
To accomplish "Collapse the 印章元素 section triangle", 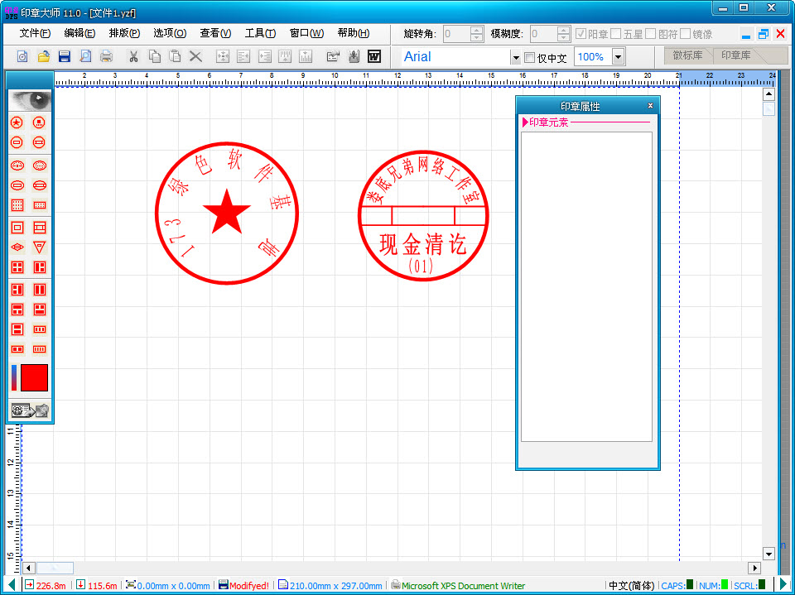I will 525,122.
